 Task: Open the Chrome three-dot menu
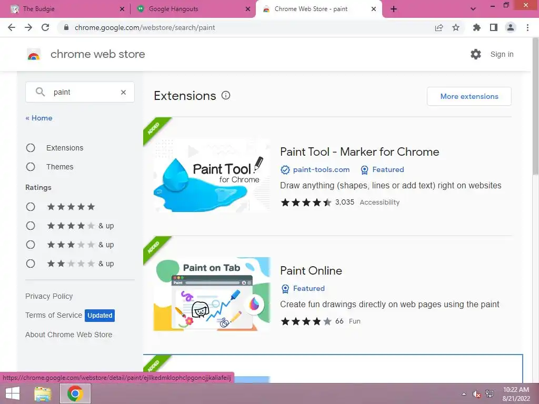[527, 27]
